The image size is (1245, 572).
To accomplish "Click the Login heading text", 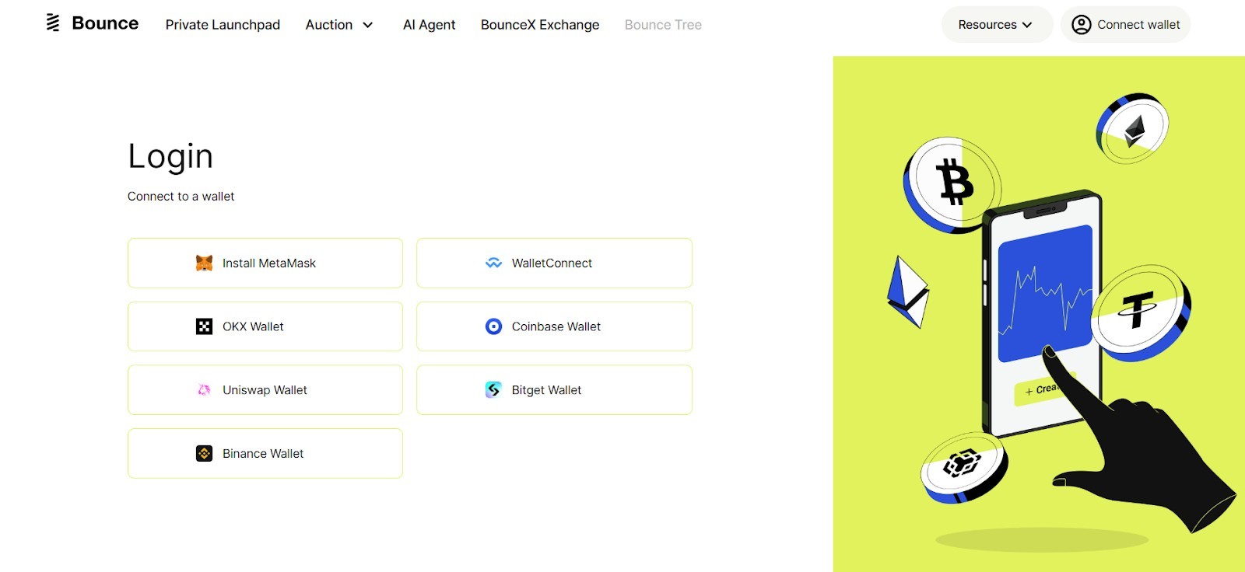I will pyautogui.click(x=170, y=157).
